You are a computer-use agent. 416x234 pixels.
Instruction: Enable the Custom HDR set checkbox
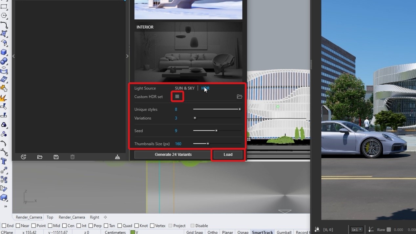click(177, 96)
